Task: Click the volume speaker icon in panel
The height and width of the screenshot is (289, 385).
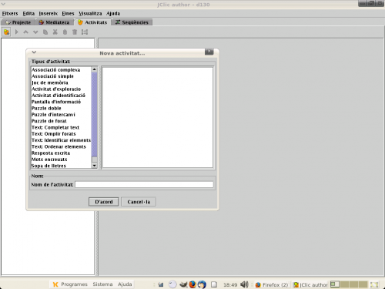Action: click(244, 284)
